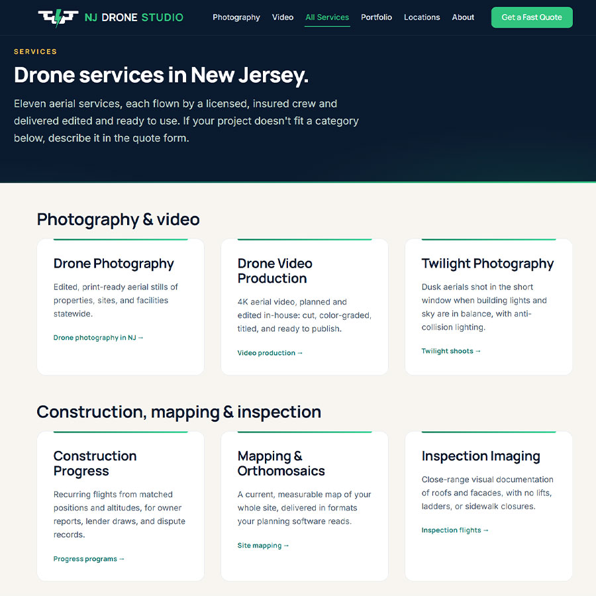Select the All Services nav item
This screenshot has height=596, width=596.
coord(327,17)
